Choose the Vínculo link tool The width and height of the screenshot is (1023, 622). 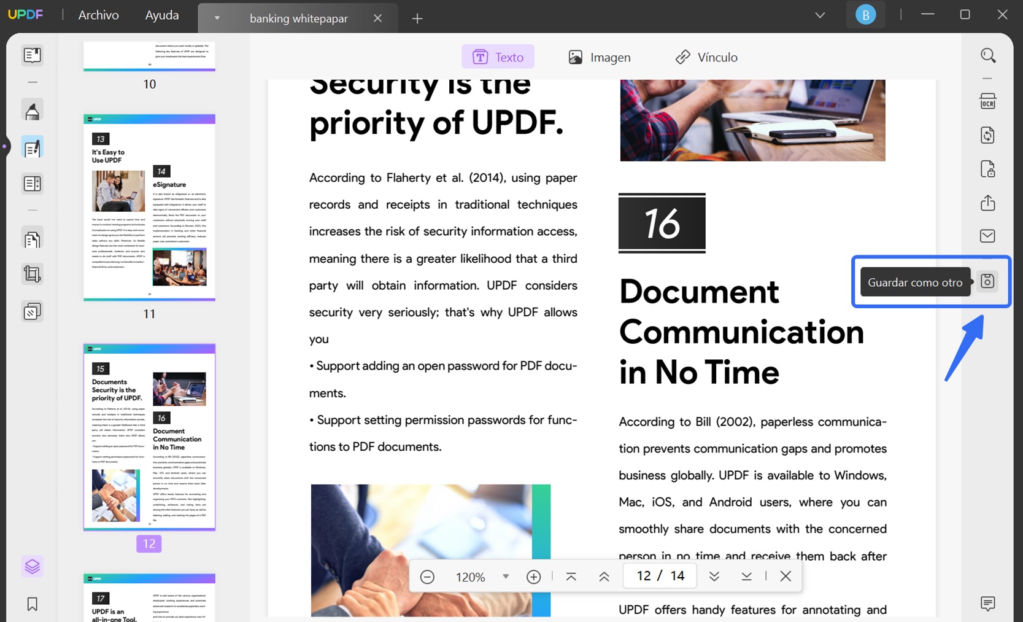point(706,57)
